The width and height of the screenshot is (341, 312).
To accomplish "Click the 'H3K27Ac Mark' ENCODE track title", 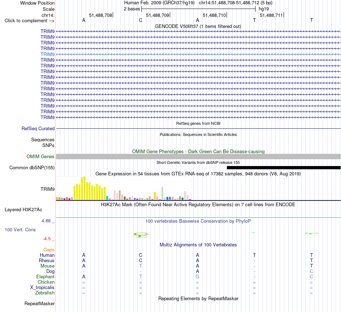I will point(198,205).
